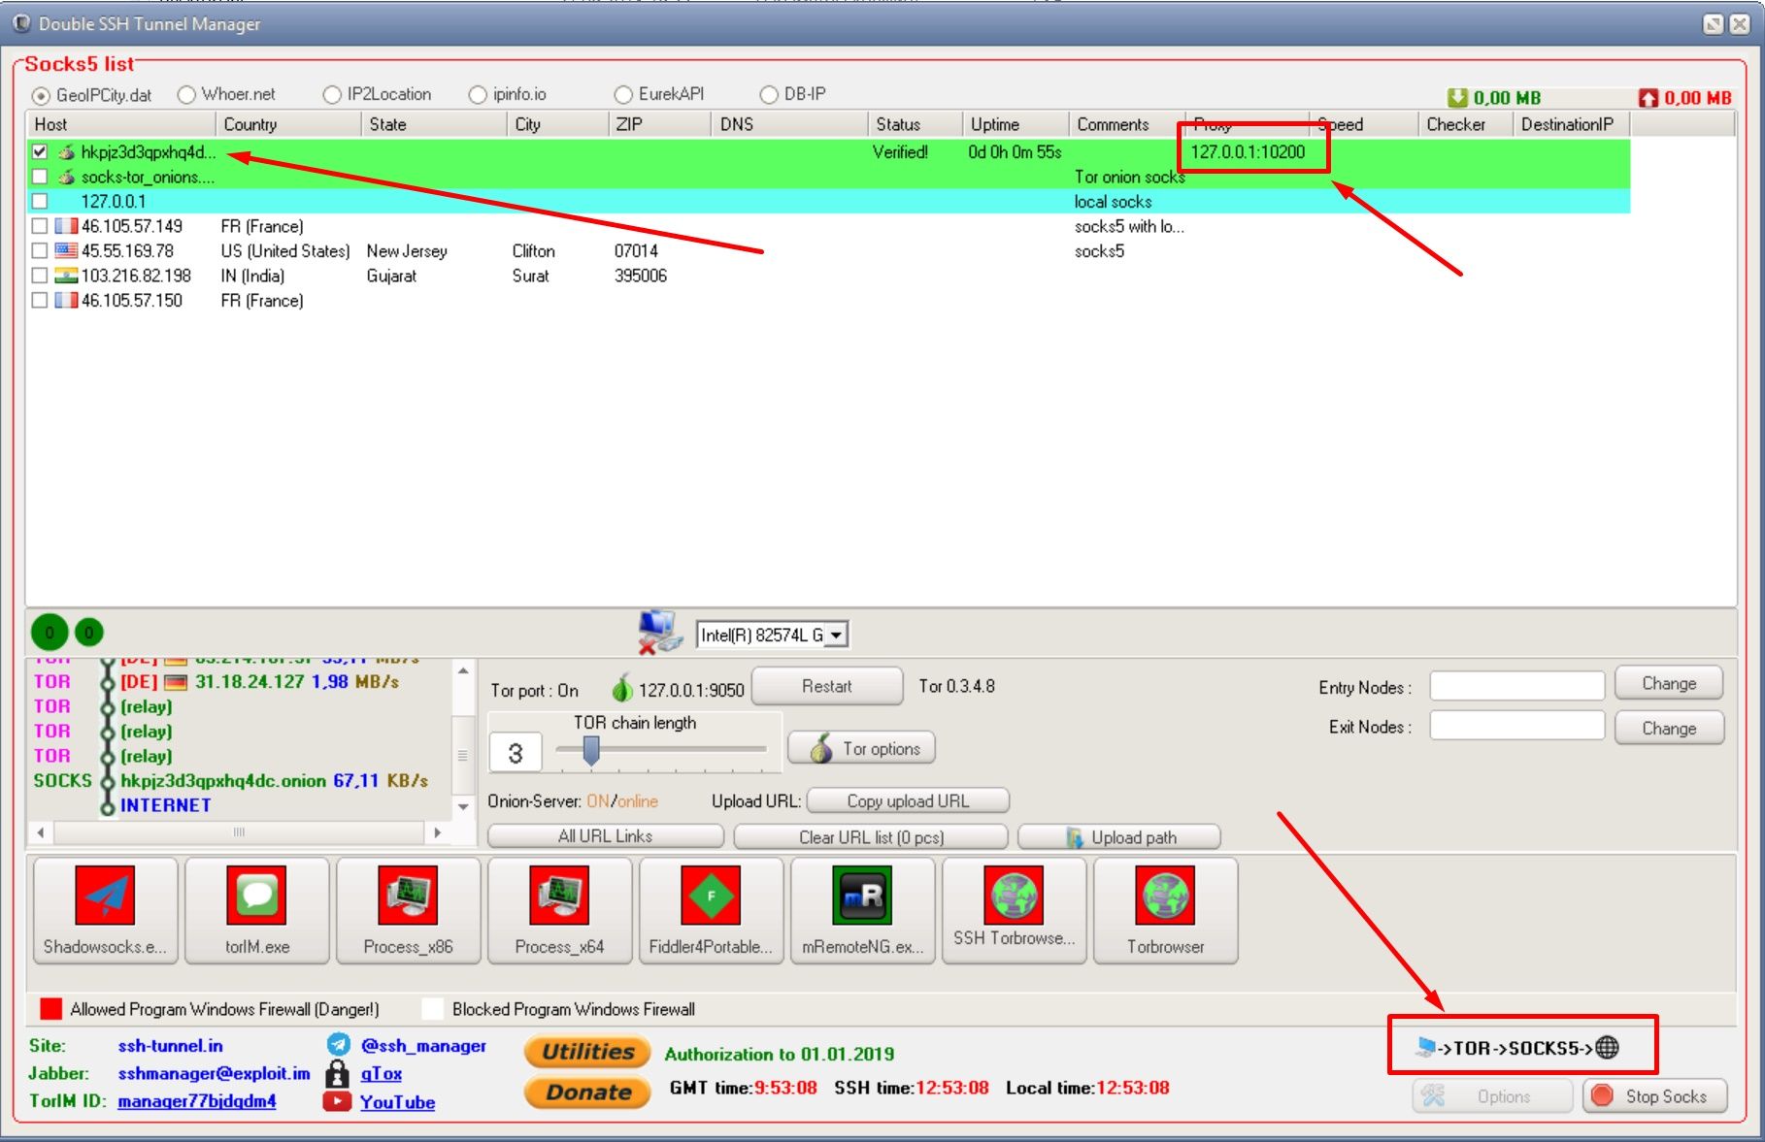Open the SSH Torbrowse... shortcut
This screenshot has height=1142, width=1765.
1014,910
